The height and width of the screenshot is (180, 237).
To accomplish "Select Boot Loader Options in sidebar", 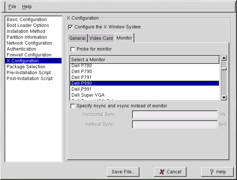I will point(28,25).
